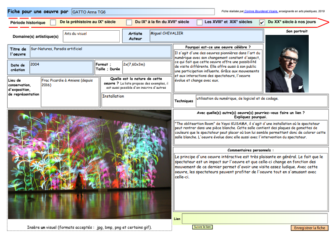Click the 'Suivre le lien' button

(x=202, y=227)
